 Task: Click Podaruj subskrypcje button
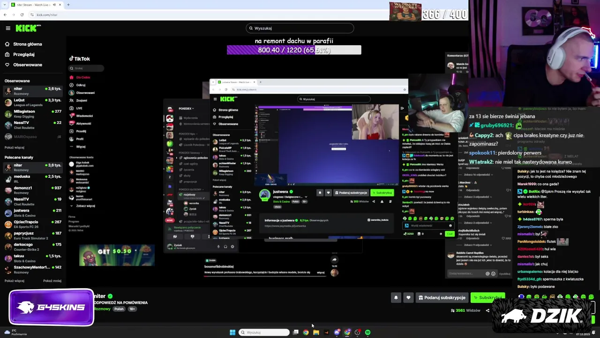[x=442, y=298]
